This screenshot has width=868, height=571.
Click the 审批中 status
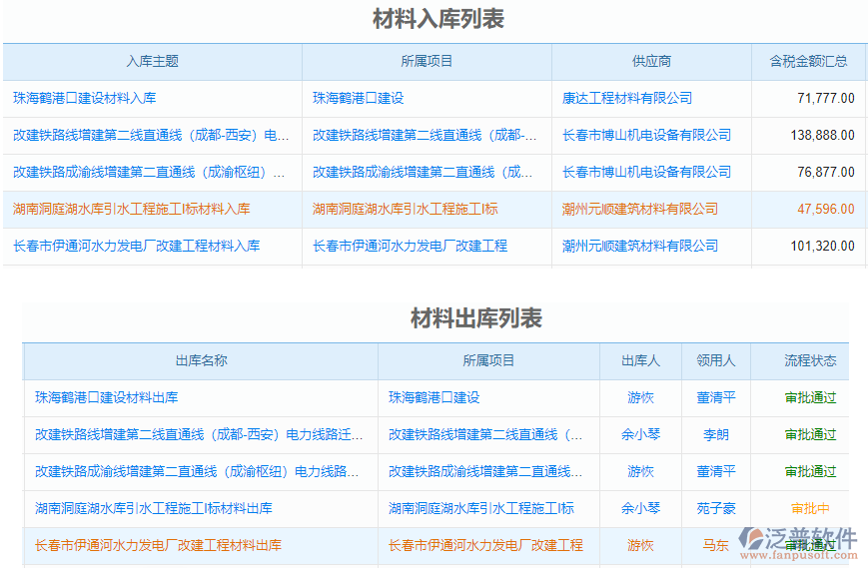click(x=810, y=508)
